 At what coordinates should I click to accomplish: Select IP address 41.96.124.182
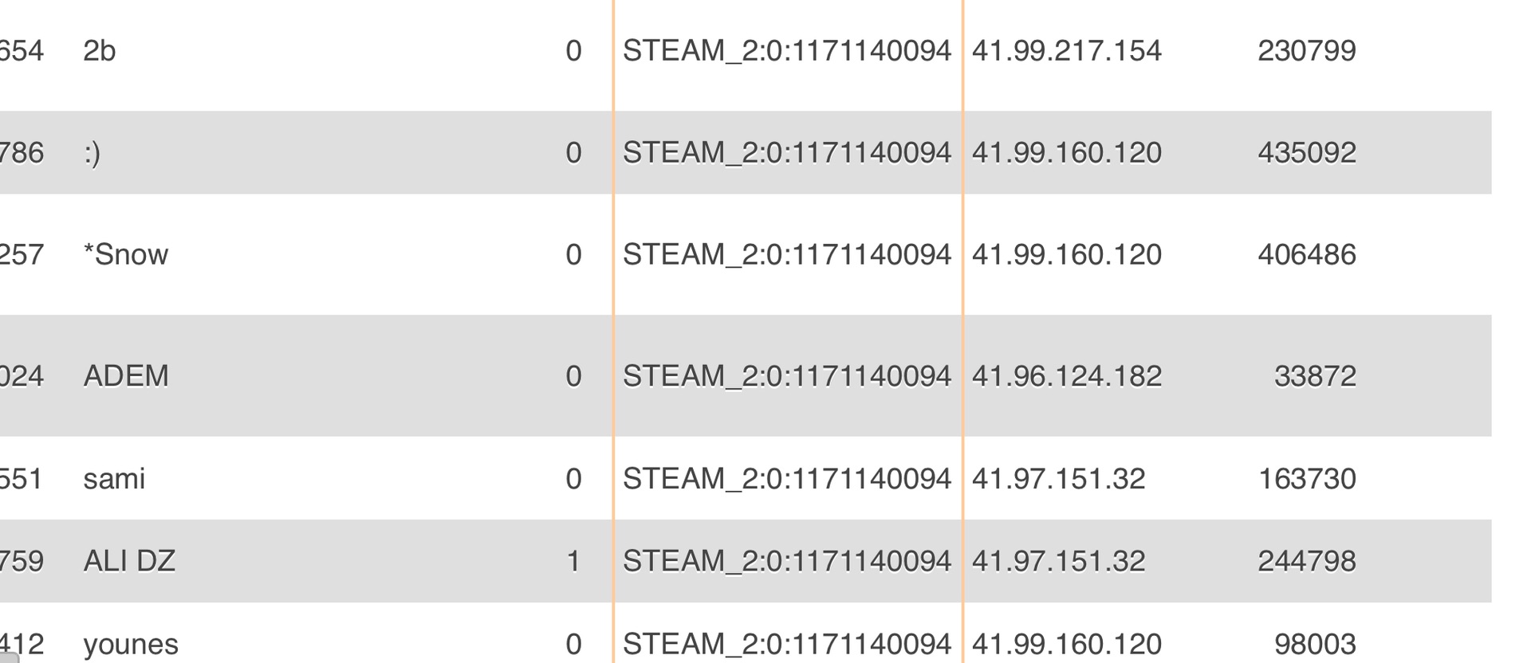tap(1067, 376)
